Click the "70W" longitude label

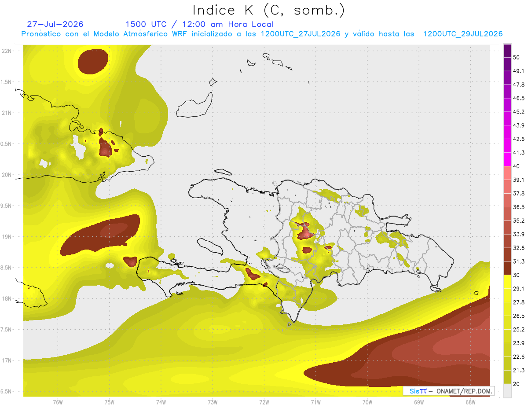click(x=367, y=402)
